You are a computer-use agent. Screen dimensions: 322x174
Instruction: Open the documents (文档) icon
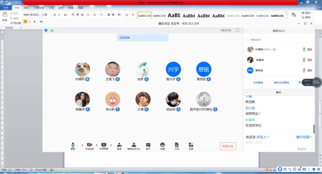pyautogui.click(x=177, y=145)
